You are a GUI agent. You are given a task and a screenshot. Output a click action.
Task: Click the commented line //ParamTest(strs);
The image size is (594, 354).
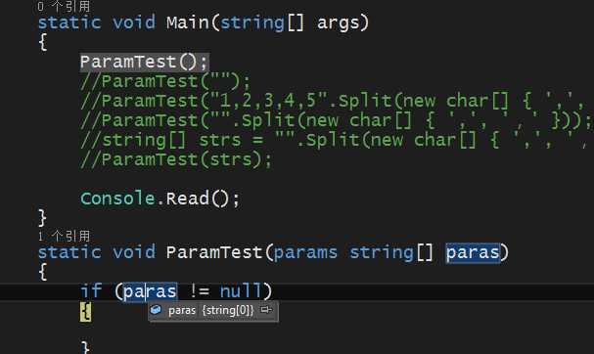176,159
